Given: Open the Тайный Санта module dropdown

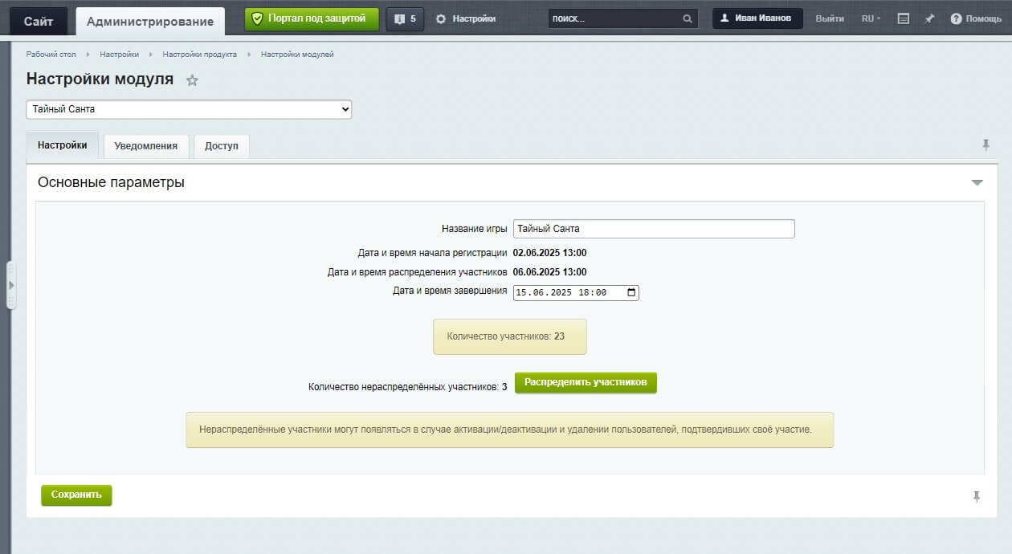Looking at the screenshot, I should (x=189, y=109).
